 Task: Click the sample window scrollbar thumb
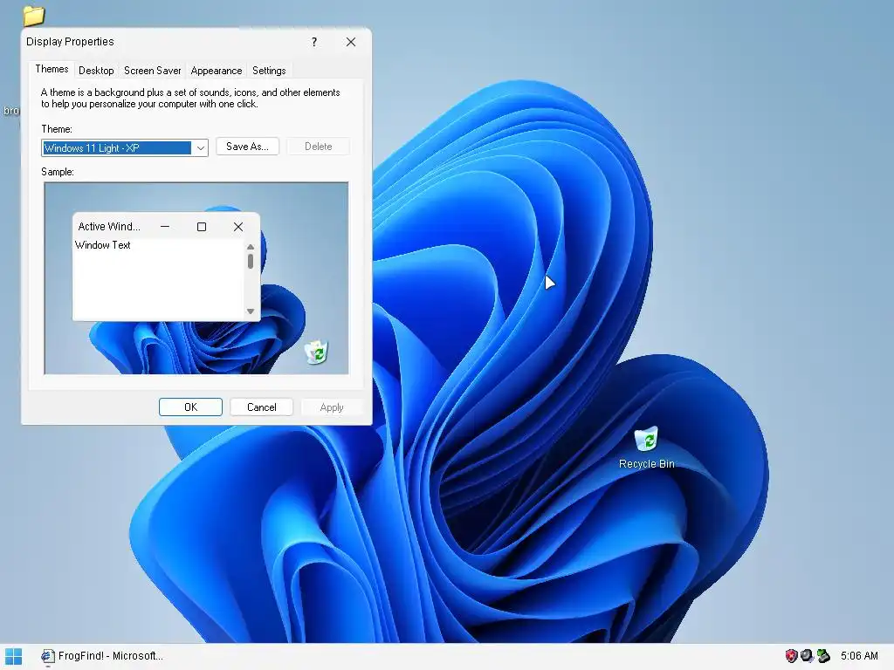tap(251, 262)
